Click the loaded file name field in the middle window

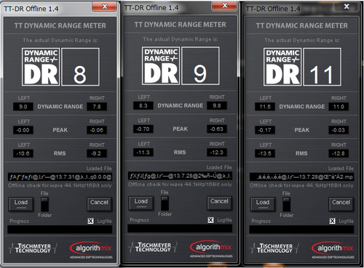[180, 176]
